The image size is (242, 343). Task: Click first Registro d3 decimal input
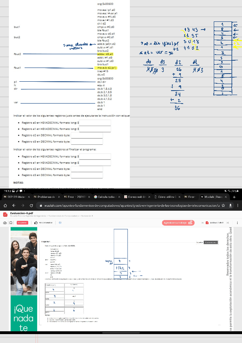tap(87, 142)
